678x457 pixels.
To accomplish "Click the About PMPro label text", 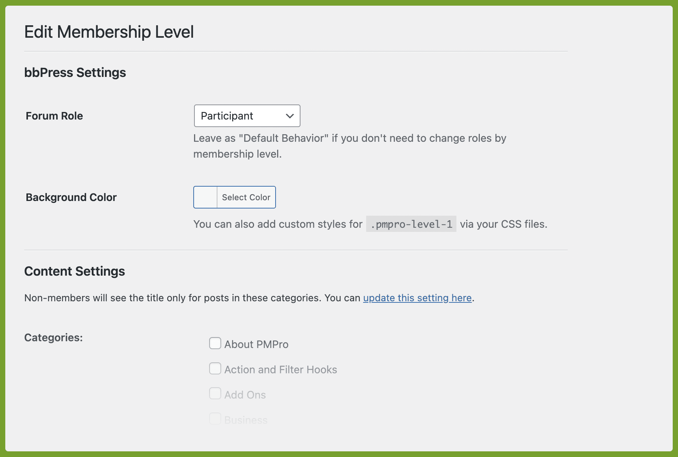I will [256, 344].
